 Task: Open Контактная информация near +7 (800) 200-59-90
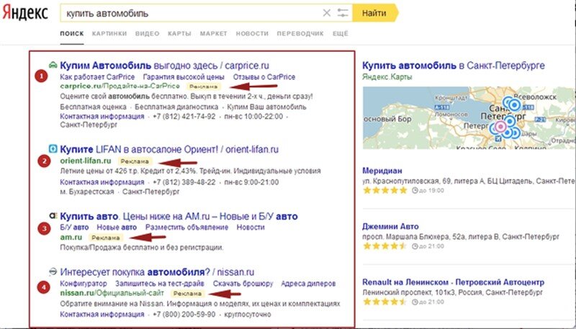pos(102,315)
